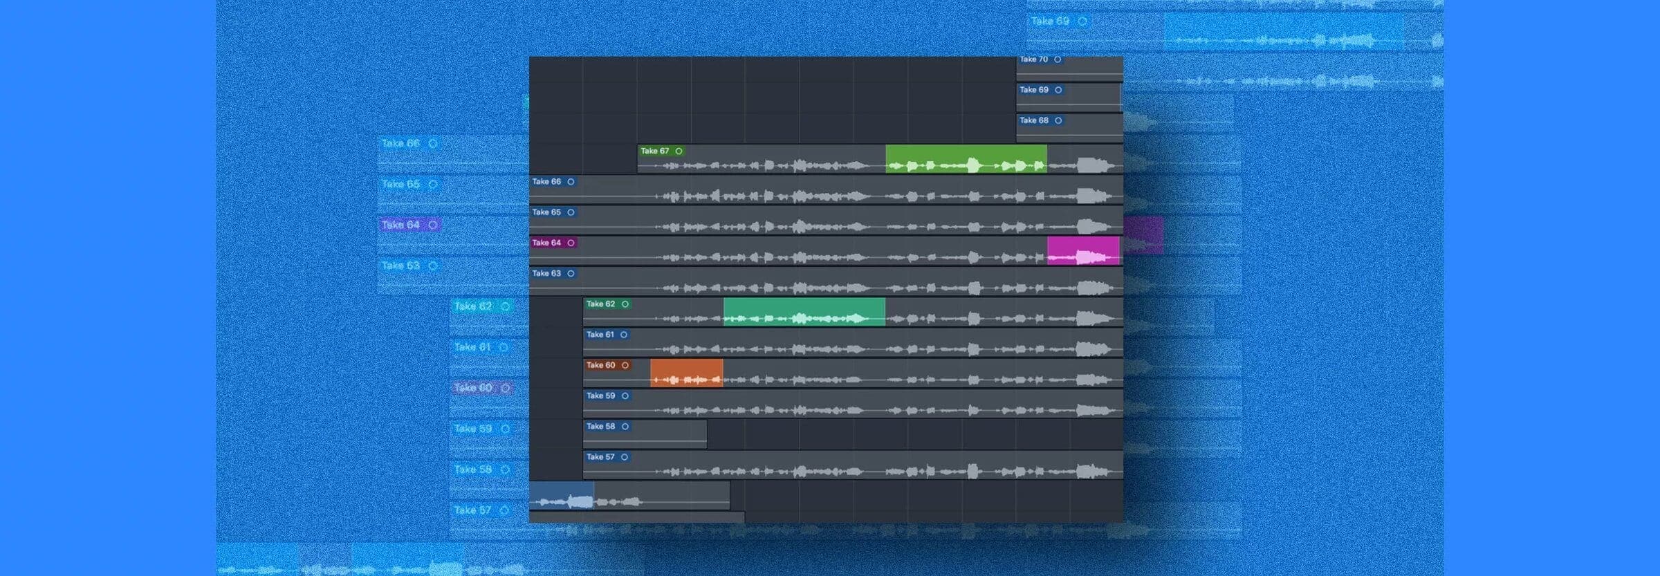1660x576 pixels.
Task: Toggle the circle beside magenta Take 64 label
Action: click(x=571, y=243)
